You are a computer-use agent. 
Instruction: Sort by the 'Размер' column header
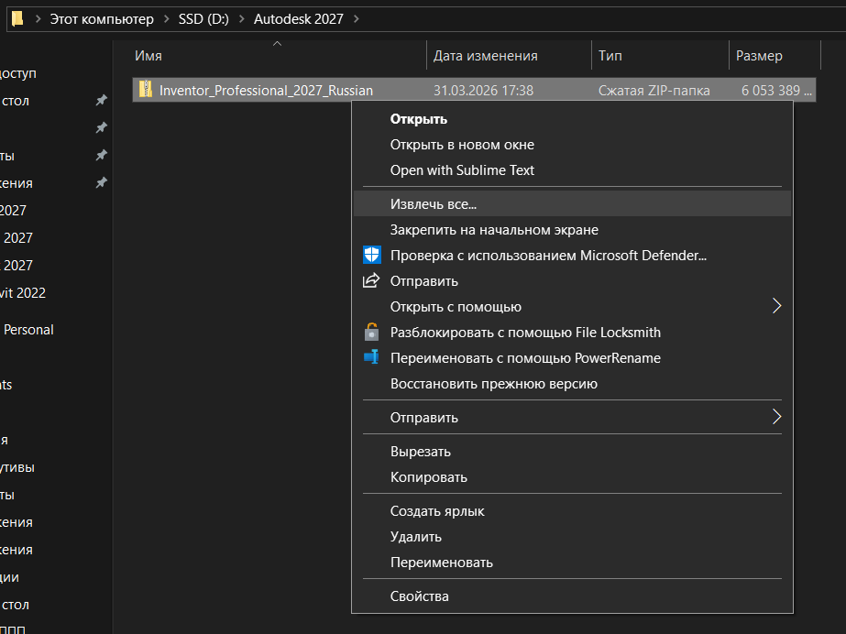pos(759,56)
